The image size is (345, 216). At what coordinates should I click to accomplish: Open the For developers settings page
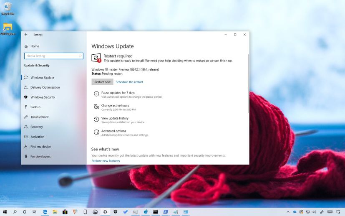40,157
